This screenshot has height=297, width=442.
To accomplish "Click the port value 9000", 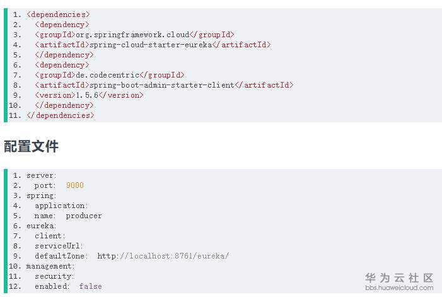I will [74, 185].
